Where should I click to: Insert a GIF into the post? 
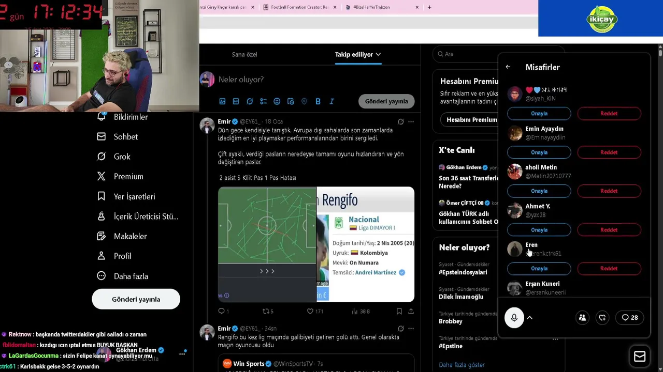click(x=236, y=101)
